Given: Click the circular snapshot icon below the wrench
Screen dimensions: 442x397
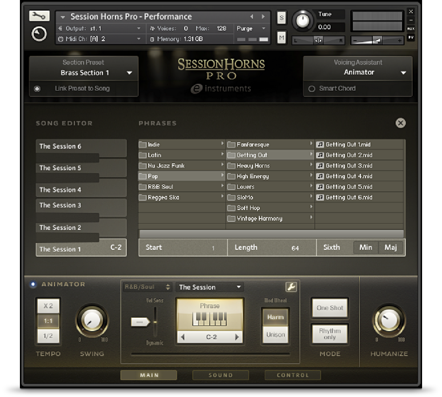Looking at the screenshot, I should 39,34.
